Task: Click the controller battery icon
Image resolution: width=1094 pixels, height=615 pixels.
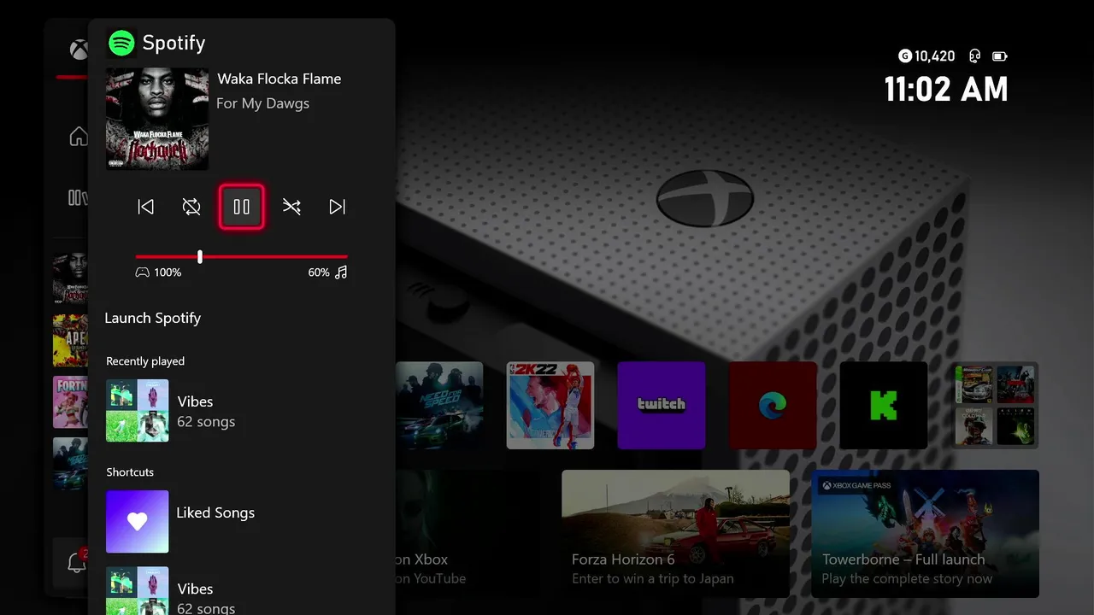Action: pyautogui.click(x=1000, y=56)
